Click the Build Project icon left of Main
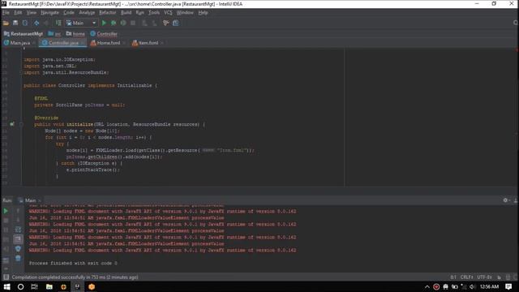The image size is (519, 292). pyautogui.click(x=58, y=23)
